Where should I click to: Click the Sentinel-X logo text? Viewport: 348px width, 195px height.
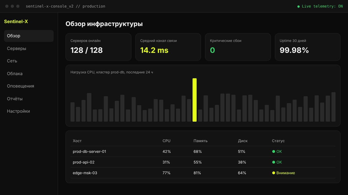(x=16, y=21)
